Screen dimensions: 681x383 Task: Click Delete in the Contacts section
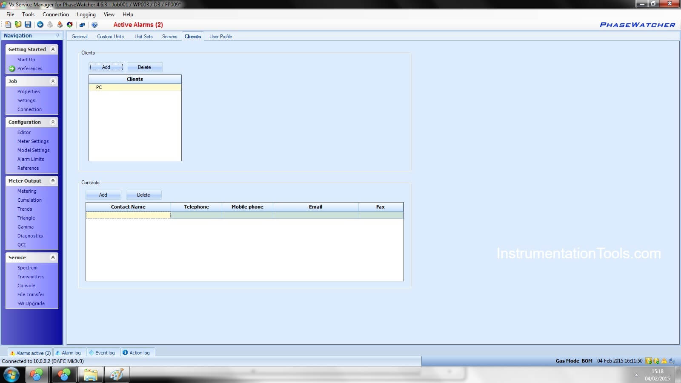(143, 195)
